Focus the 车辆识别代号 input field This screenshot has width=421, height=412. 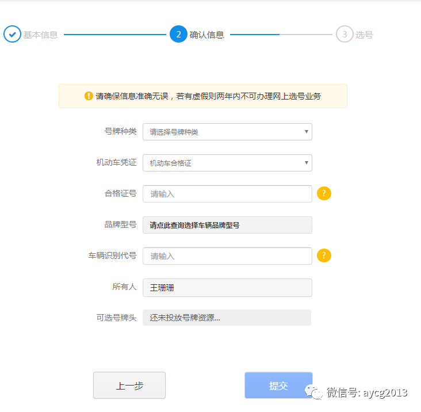pyautogui.click(x=227, y=256)
